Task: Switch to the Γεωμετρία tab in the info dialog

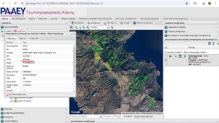Action: [34, 38]
